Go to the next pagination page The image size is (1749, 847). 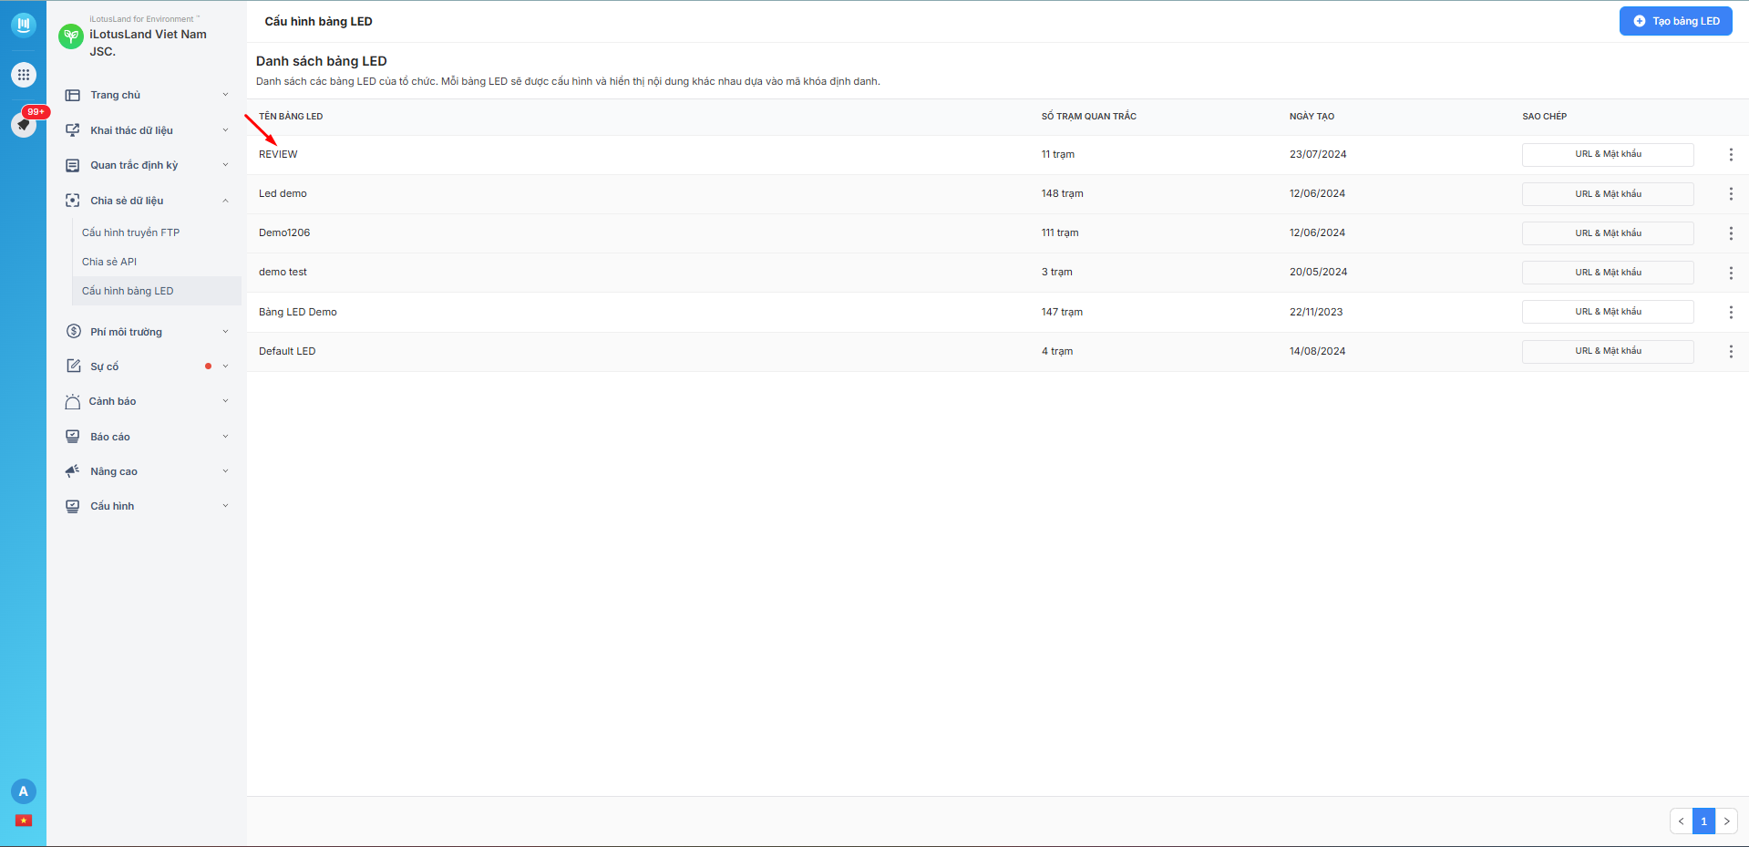click(1726, 821)
